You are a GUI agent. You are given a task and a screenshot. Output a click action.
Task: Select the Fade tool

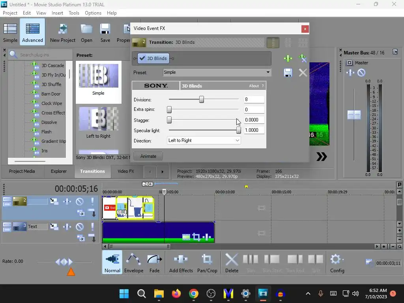(x=154, y=263)
